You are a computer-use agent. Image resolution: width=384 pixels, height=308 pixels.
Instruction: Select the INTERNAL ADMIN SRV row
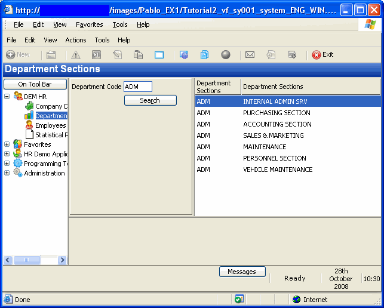[288, 101]
